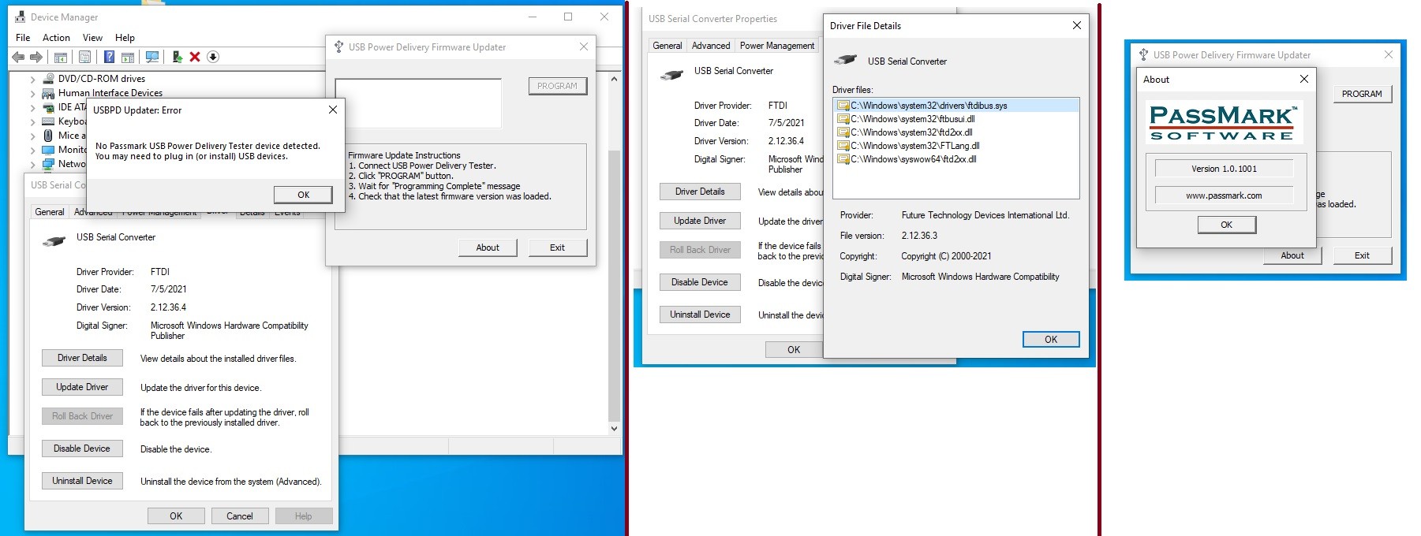Click OK in the USBPD Updater Error dialog
Screen dimensions: 1421x536
click(303, 195)
